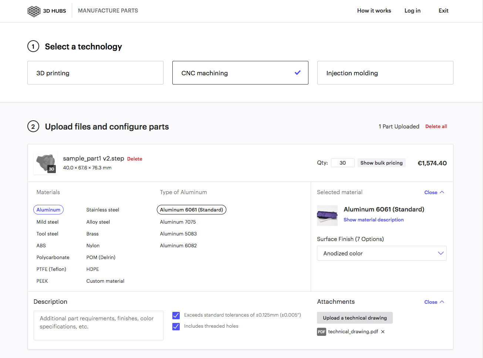483x358 pixels.
Task: Remove technical_drawing.pdf with the X icon
Action: [383, 332]
